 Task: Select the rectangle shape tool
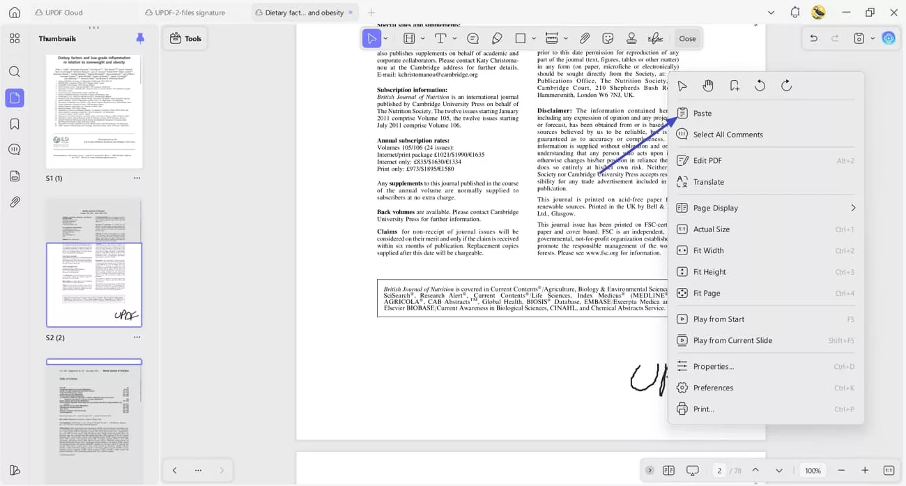coord(521,38)
